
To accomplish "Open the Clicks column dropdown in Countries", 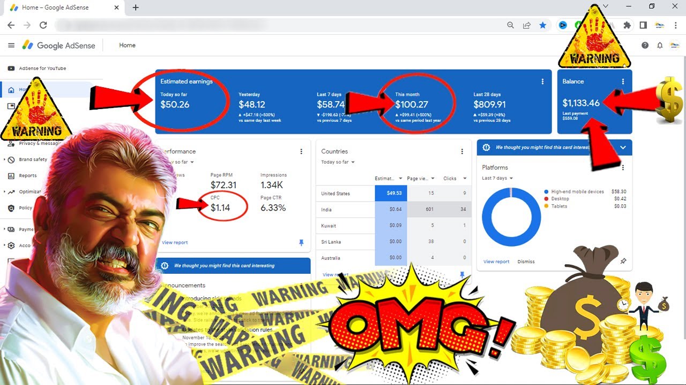I will pos(465,179).
